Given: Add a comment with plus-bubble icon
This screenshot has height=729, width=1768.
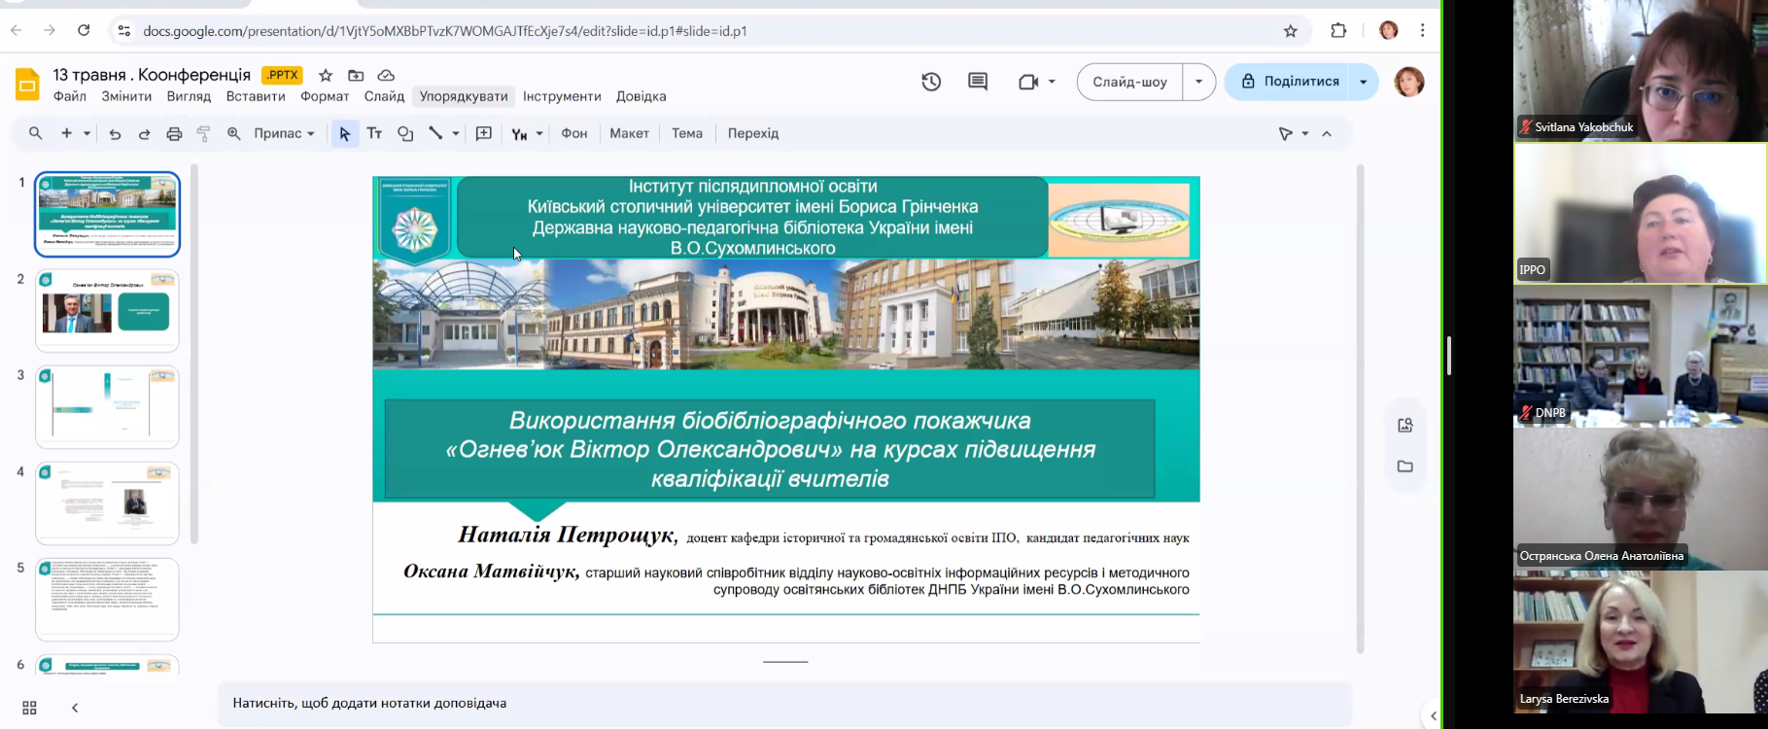Looking at the screenshot, I should (484, 134).
